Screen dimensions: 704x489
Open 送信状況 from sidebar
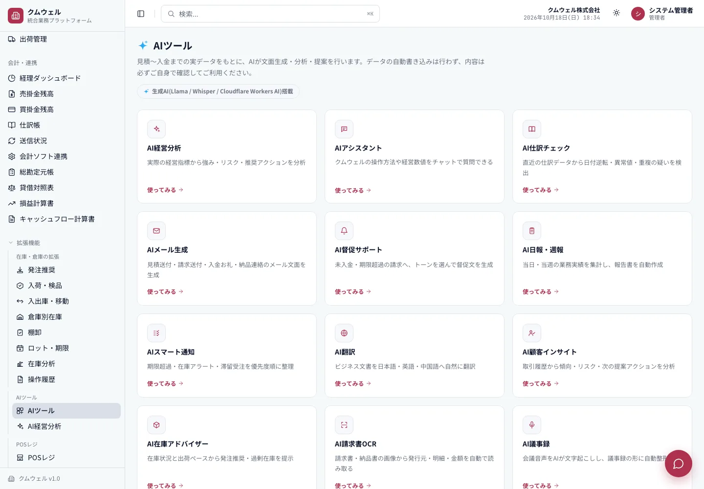point(62,141)
